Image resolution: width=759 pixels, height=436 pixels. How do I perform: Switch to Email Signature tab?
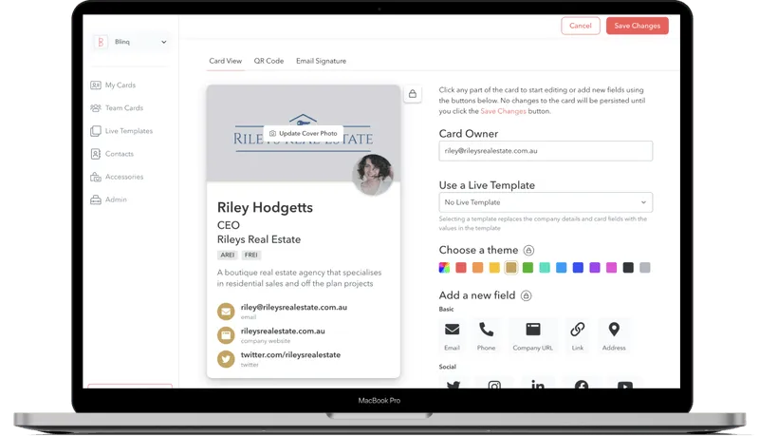tap(321, 61)
